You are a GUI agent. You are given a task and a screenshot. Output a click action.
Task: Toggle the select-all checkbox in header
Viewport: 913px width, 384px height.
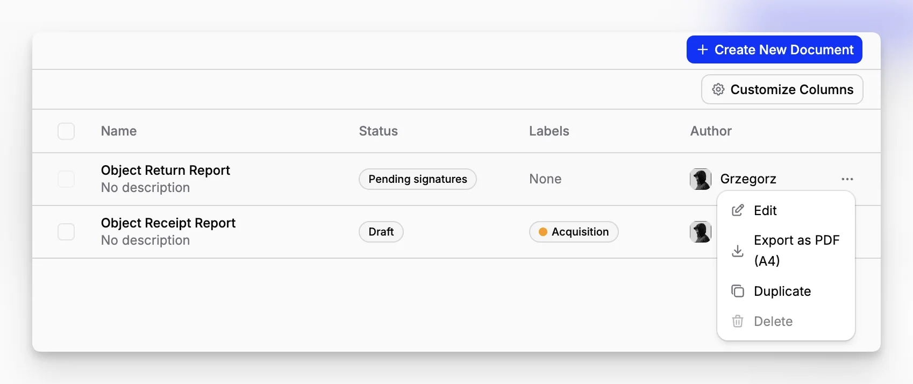[x=66, y=131]
